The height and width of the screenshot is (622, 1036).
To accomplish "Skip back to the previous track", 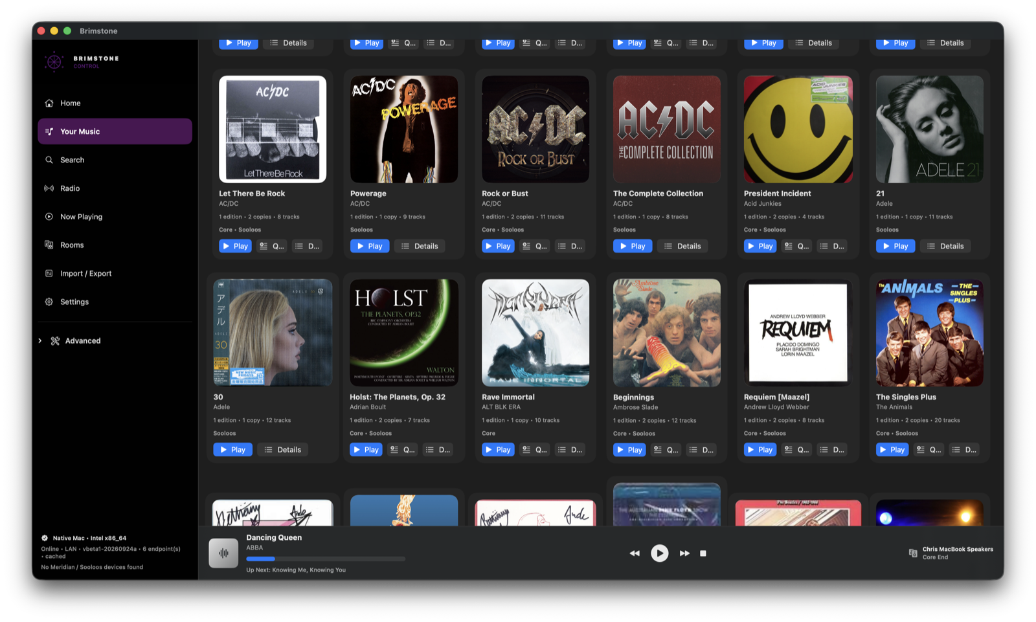I will pyautogui.click(x=635, y=553).
